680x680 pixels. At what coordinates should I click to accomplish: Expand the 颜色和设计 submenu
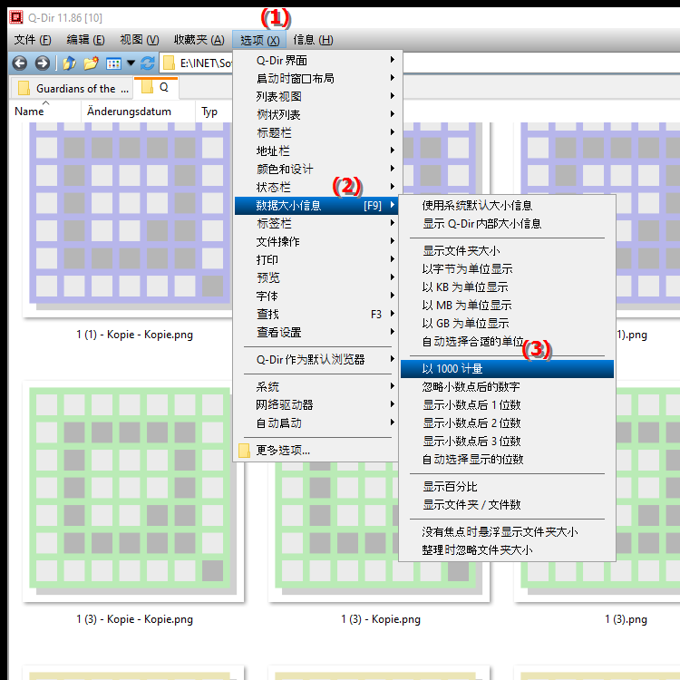(316, 170)
